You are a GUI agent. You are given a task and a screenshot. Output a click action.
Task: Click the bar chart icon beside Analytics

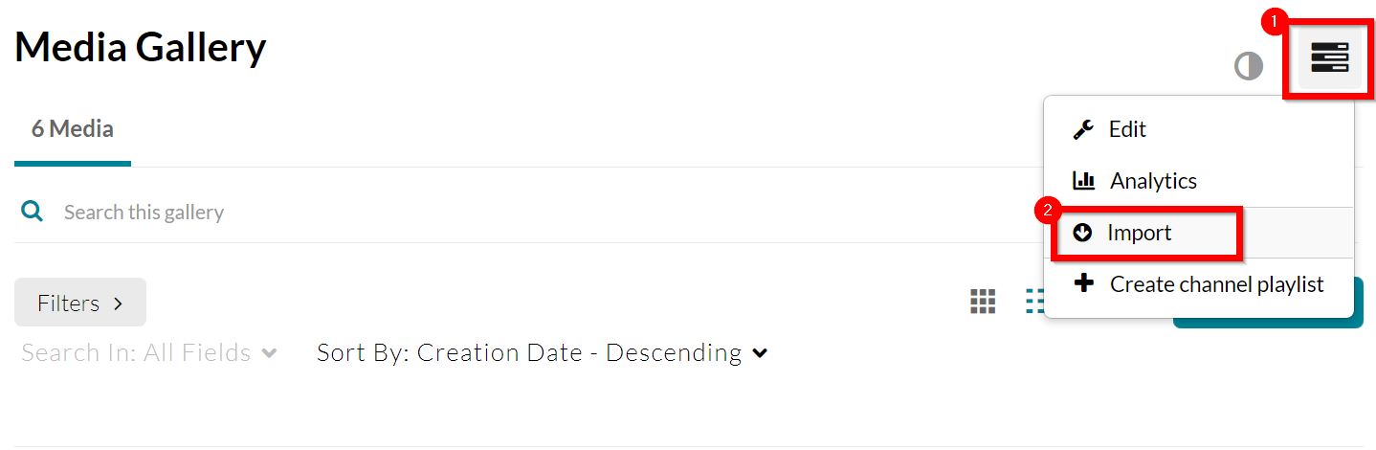click(1083, 180)
